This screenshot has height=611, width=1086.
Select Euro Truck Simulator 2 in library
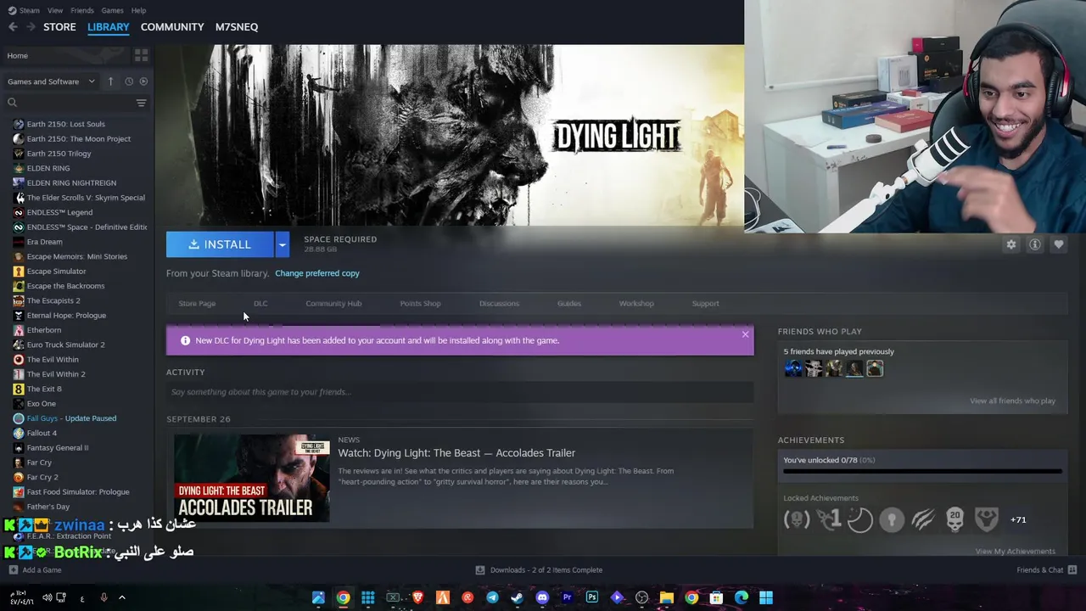(x=66, y=345)
